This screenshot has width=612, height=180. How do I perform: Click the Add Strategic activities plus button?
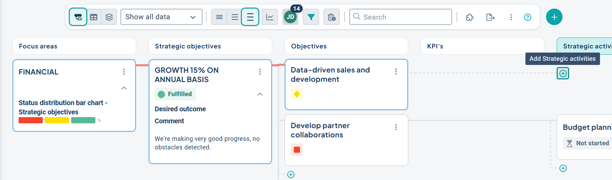click(563, 73)
